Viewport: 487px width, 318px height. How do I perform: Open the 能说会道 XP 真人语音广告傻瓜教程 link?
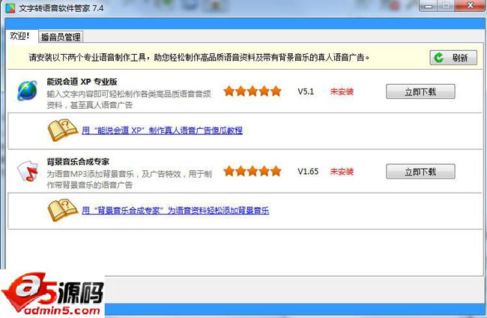(162, 130)
